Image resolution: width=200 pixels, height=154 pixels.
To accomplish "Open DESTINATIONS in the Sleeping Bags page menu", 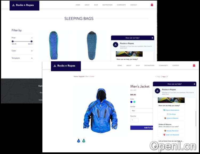I will click(x=107, y=5).
